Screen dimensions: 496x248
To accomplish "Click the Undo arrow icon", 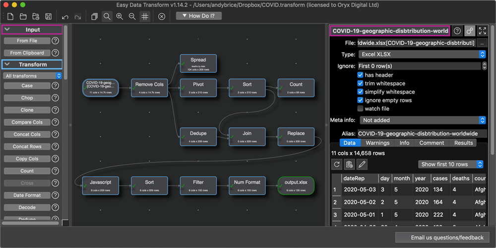I will point(65,17).
